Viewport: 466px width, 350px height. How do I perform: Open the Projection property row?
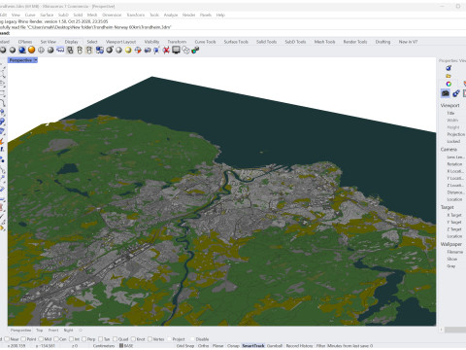[455, 134]
